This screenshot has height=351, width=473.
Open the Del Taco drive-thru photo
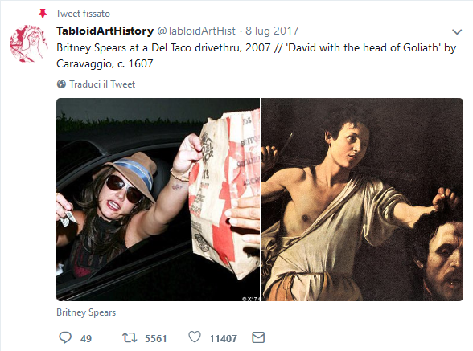click(x=158, y=199)
